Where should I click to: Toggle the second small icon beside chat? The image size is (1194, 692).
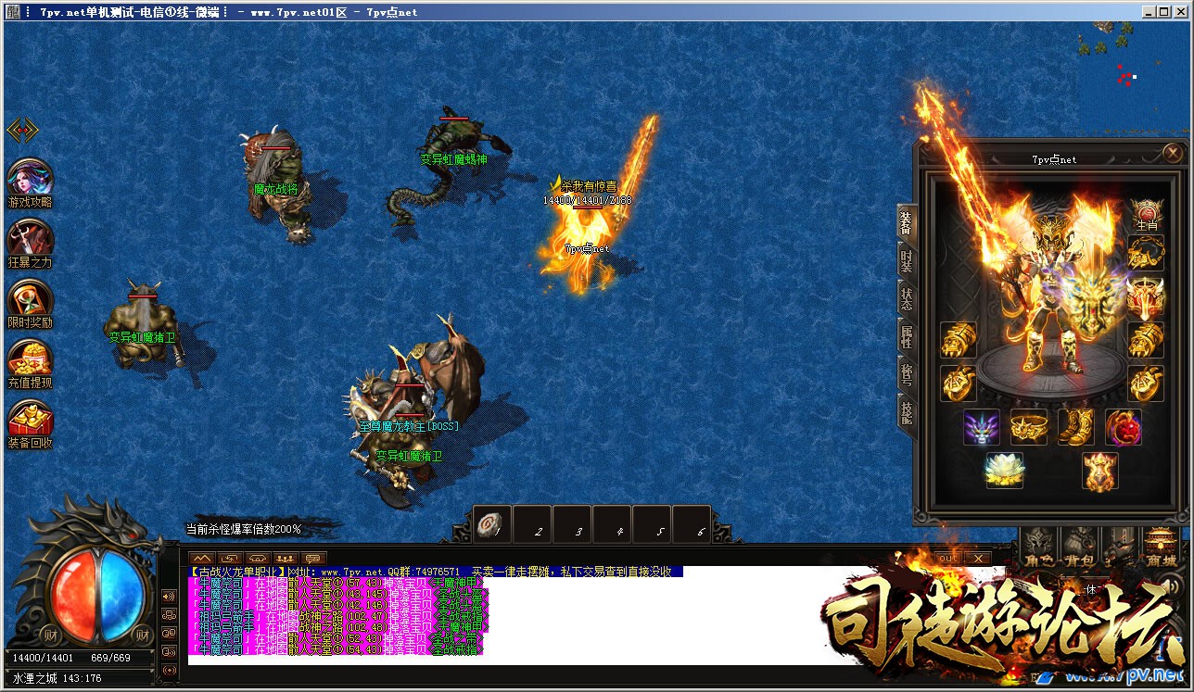[x=170, y=615]
